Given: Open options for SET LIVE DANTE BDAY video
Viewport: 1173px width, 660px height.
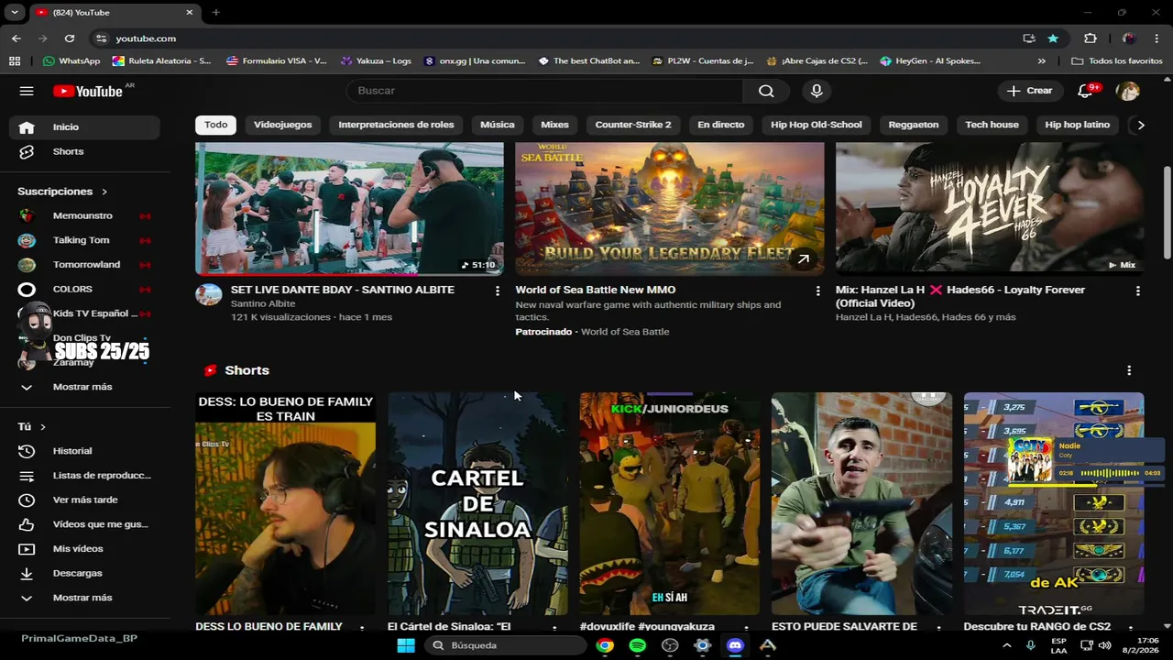Looking at the screenshot, I should point(498,291).
